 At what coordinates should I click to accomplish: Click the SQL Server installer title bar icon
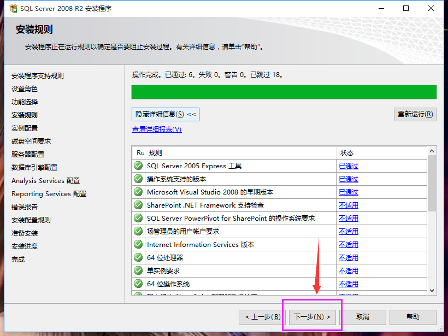click(x=14, y=9)
